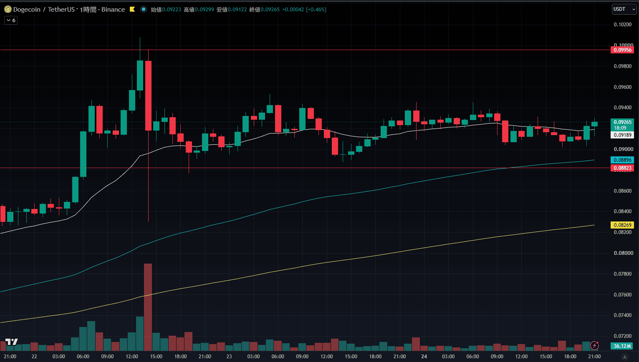Viewport: 639px width, 362px height.
Task: Click the green market status dot icon
Action: [x=144, y=9]
